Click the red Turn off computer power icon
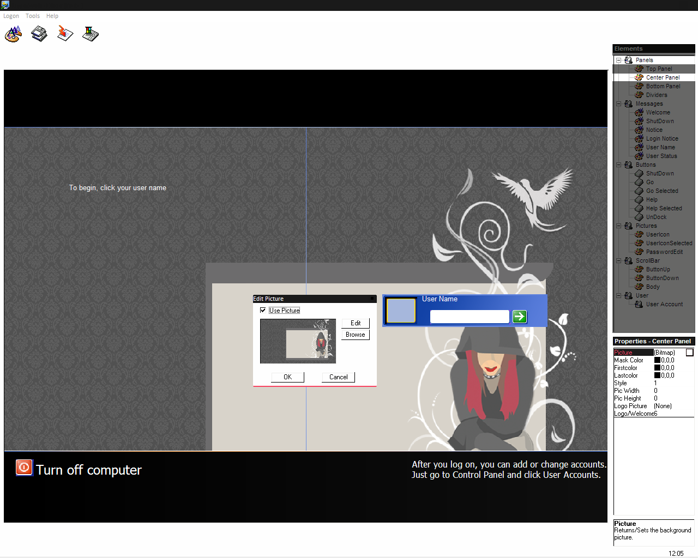The width and height of the screenshot is (698, 558). coord(24,468)
